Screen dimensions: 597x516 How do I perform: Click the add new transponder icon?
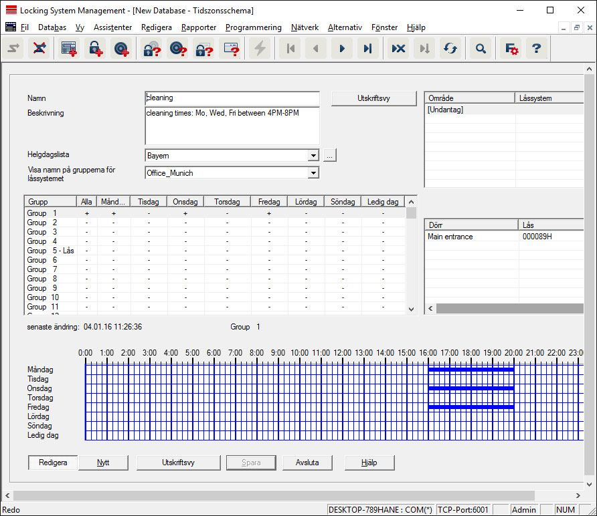[121, 49]
